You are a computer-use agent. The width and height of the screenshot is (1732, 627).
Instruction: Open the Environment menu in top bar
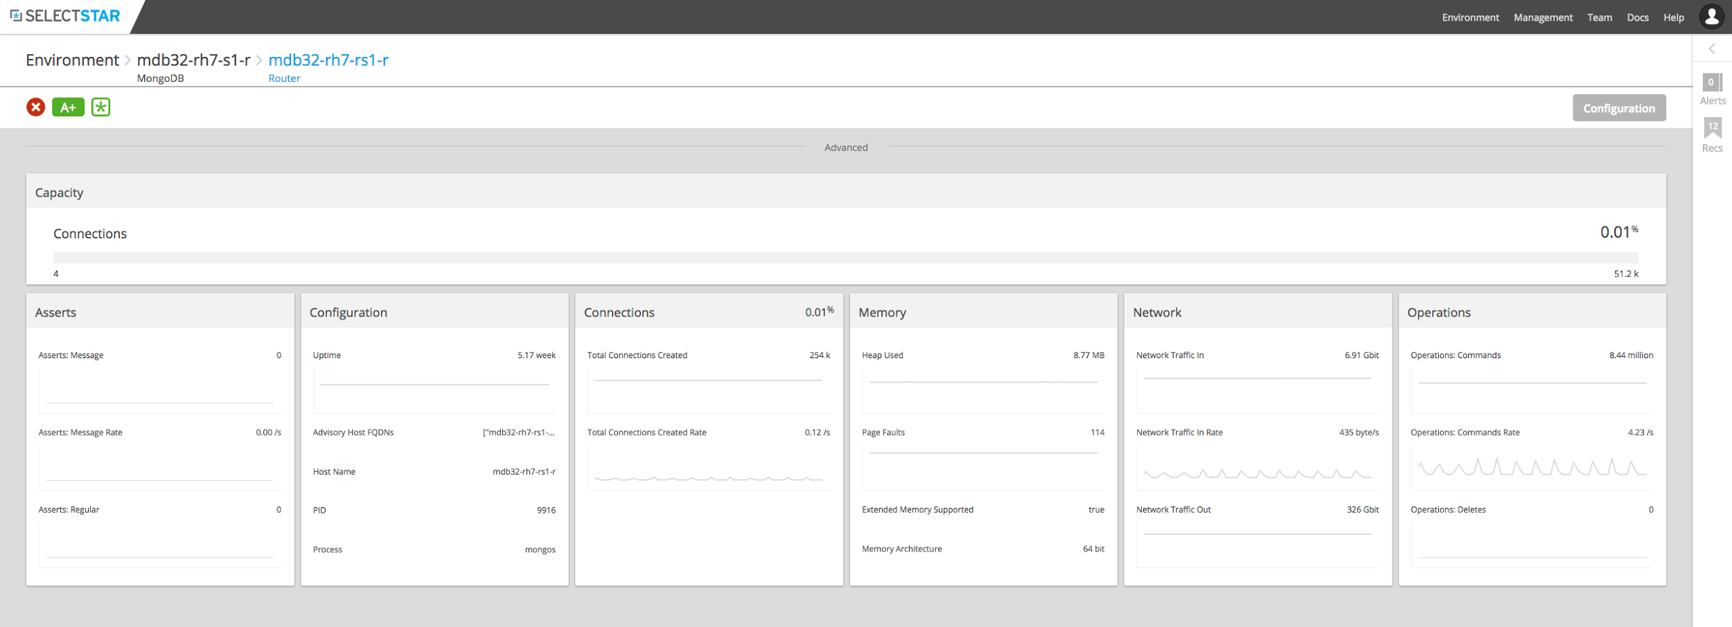1470,17
